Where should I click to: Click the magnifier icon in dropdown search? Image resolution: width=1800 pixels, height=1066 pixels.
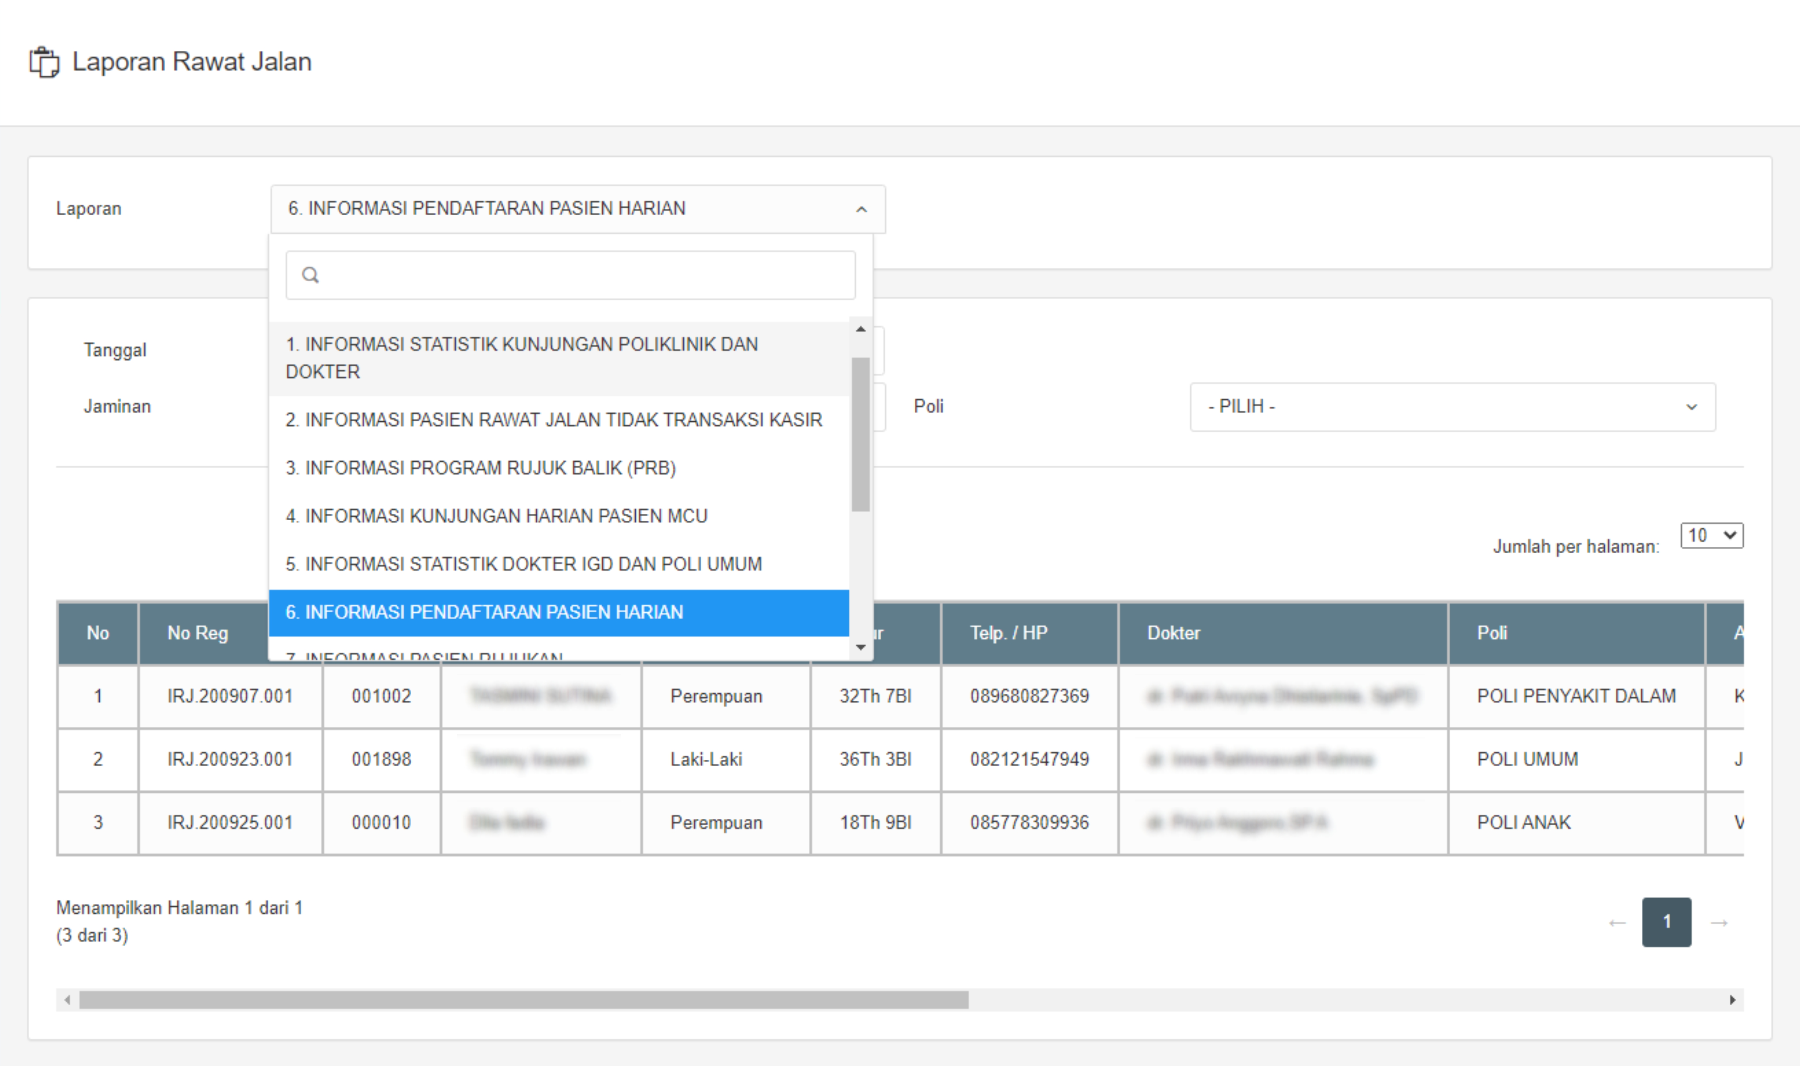pos(310,275)
